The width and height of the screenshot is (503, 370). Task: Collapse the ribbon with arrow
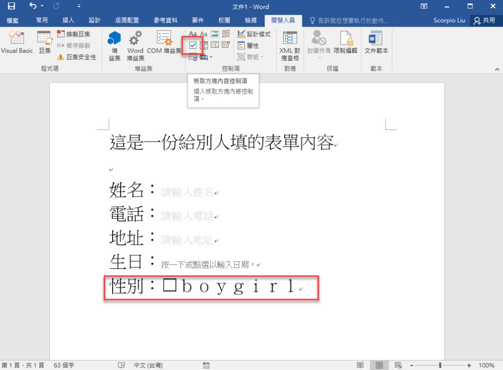coord(497,69)
